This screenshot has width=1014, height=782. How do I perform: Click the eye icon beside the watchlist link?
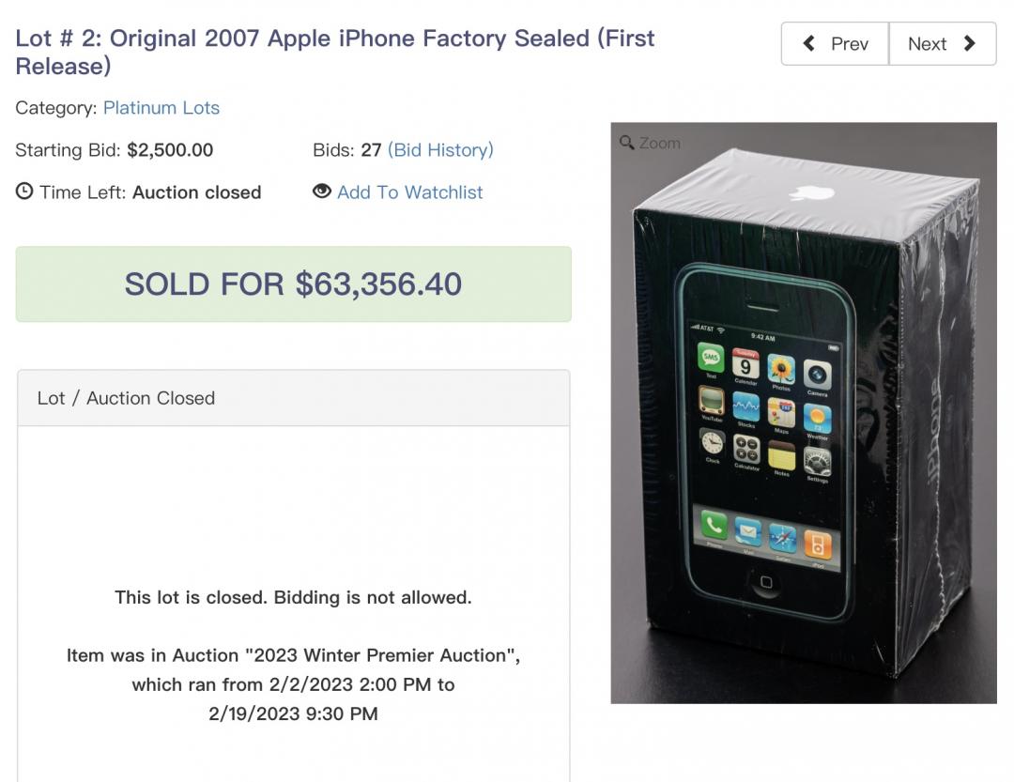pos(322,192)
